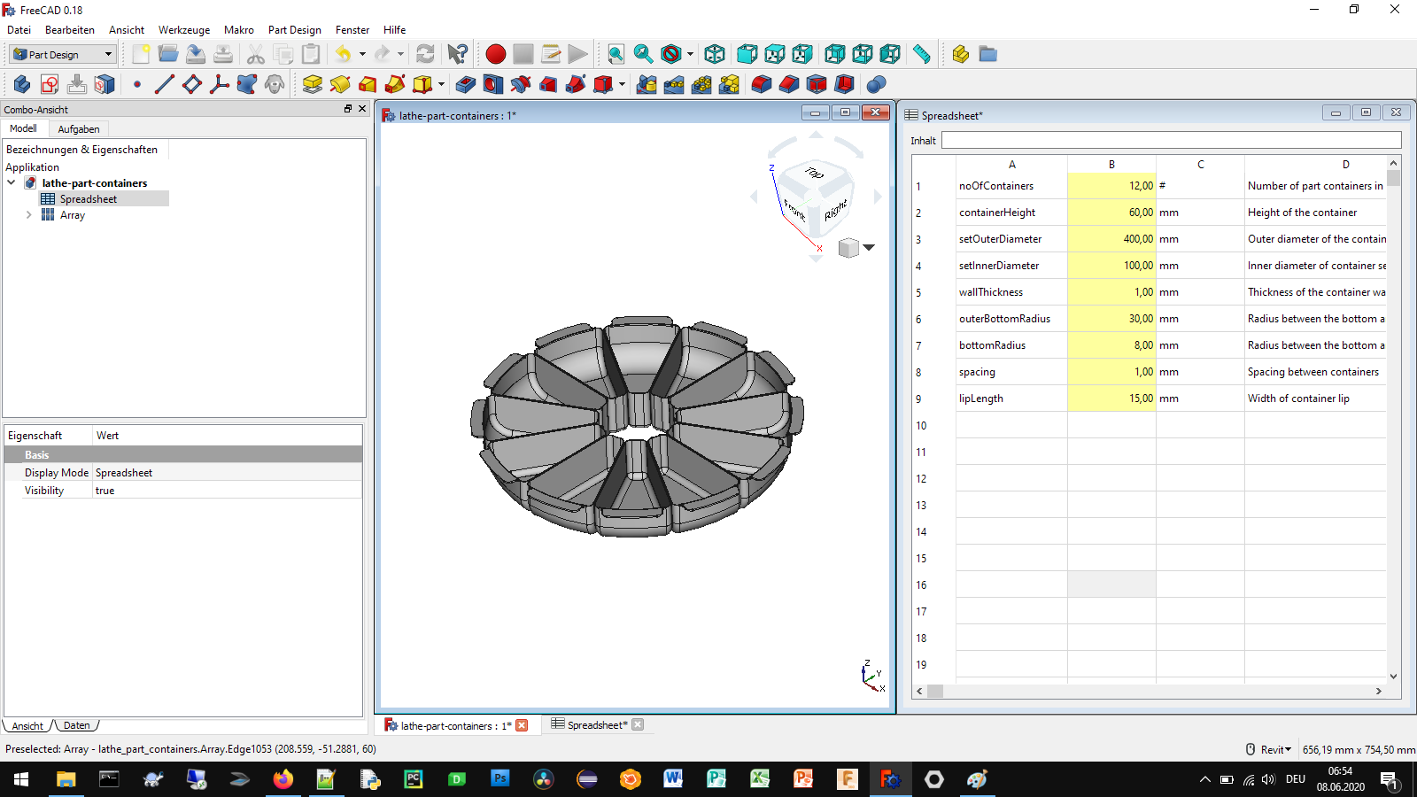Select the Pad tool icon
This screenshot has height=797, width=1417.
[x=313, y=84]
